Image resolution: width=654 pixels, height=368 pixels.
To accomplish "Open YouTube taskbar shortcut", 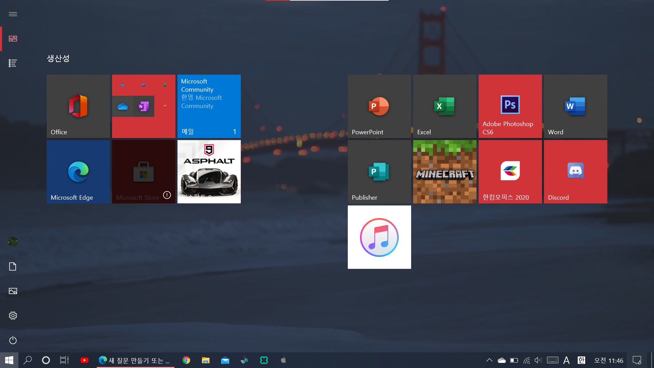I will [x=84, y=360].
